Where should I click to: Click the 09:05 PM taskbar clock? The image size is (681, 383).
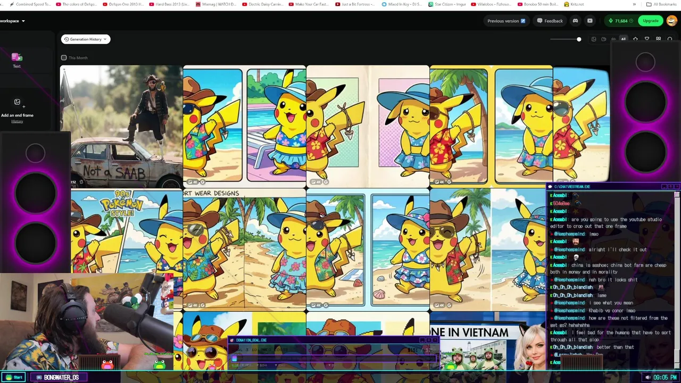pyautogui.click(x=665, y=377)
